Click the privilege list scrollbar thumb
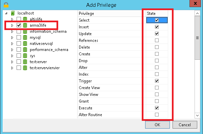This screenshot has height=134, width=203. pyautogui.click(x=197, y=38)
